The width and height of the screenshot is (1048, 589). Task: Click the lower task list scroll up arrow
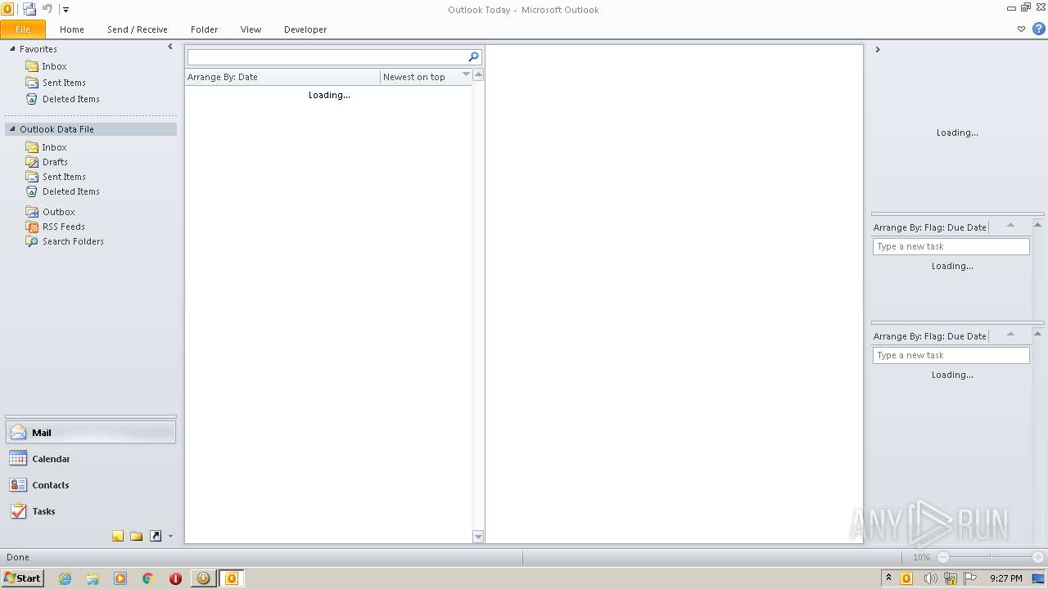(1037, 334)
